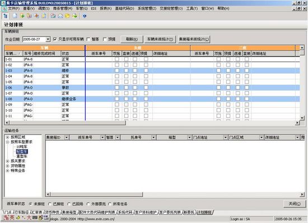Select the 已排班 radio button
This screenshot has width=308, height=223.
pos(50,204)
